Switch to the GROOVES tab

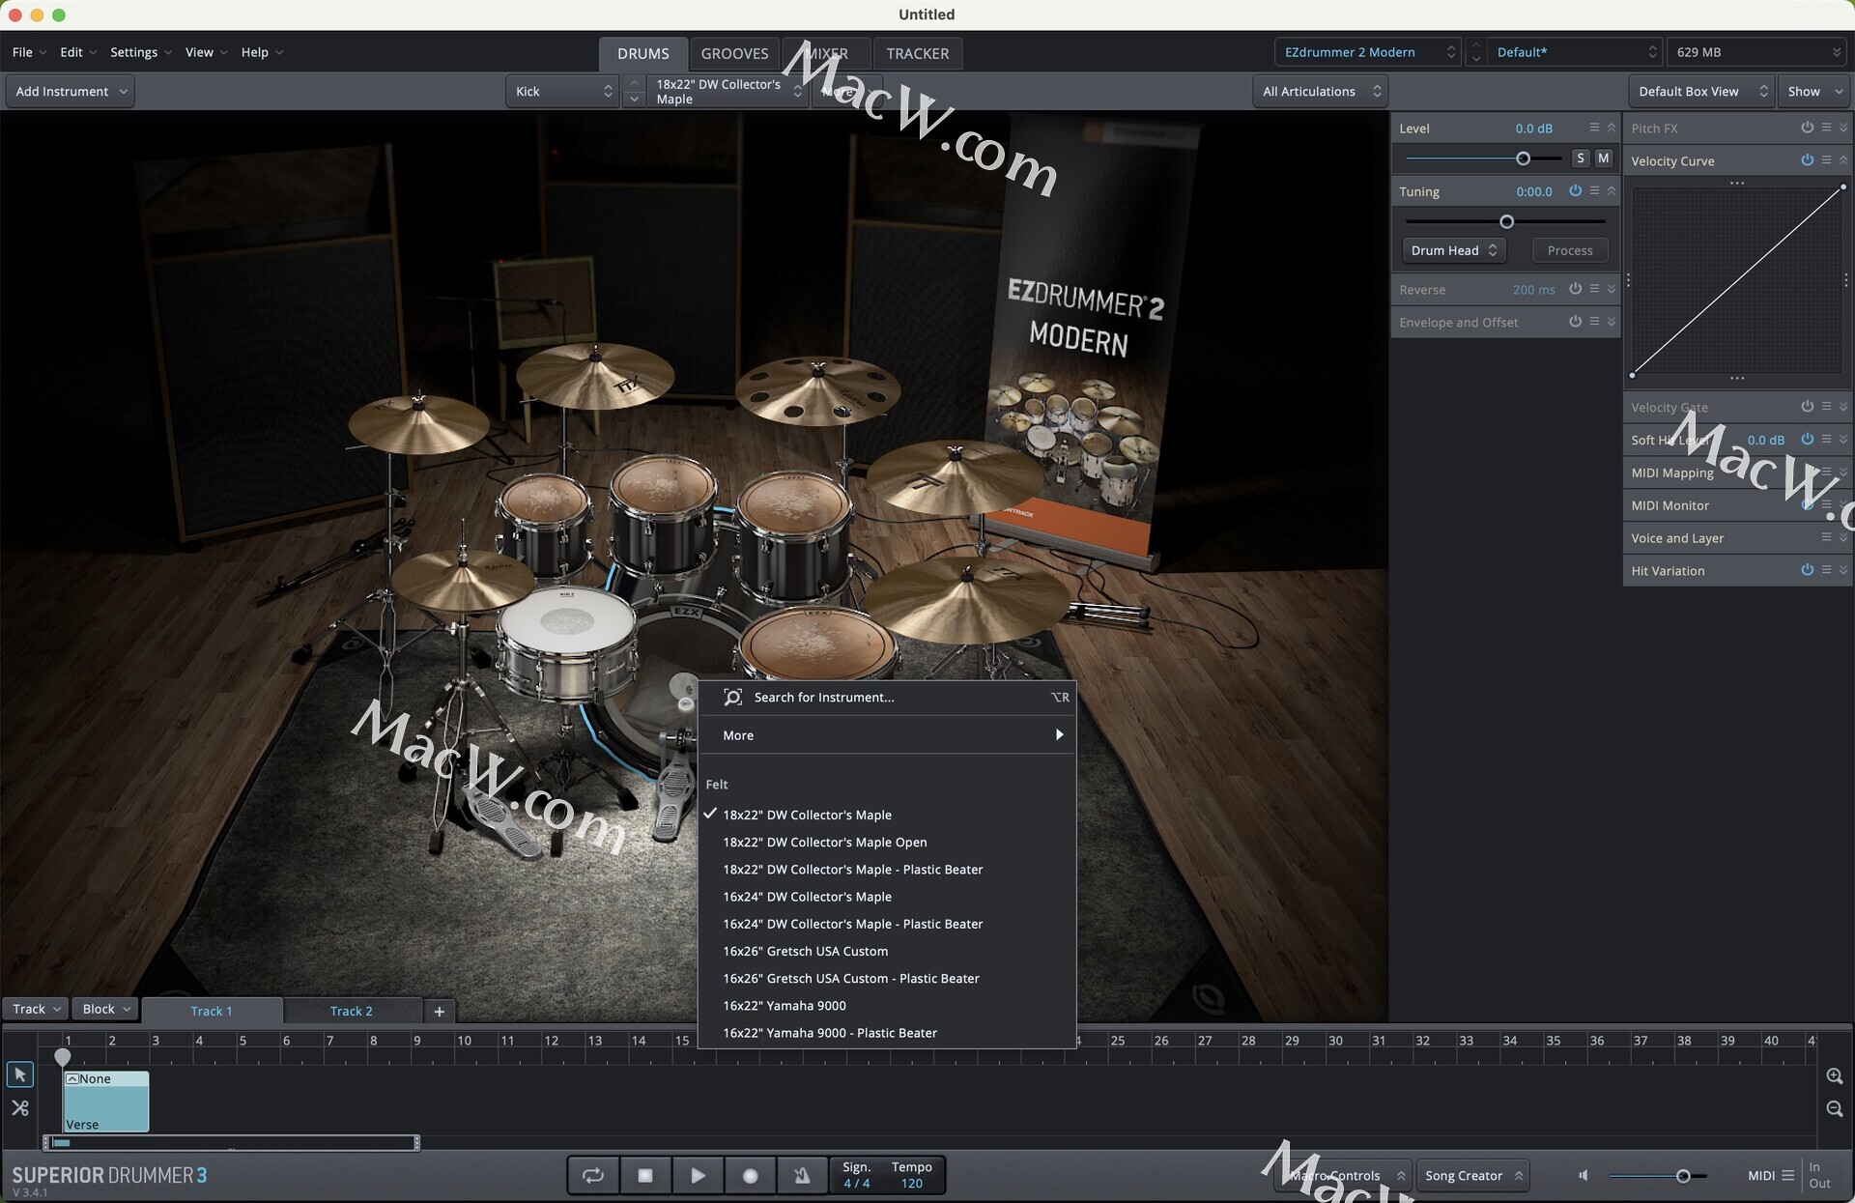(x=734, y=53)
